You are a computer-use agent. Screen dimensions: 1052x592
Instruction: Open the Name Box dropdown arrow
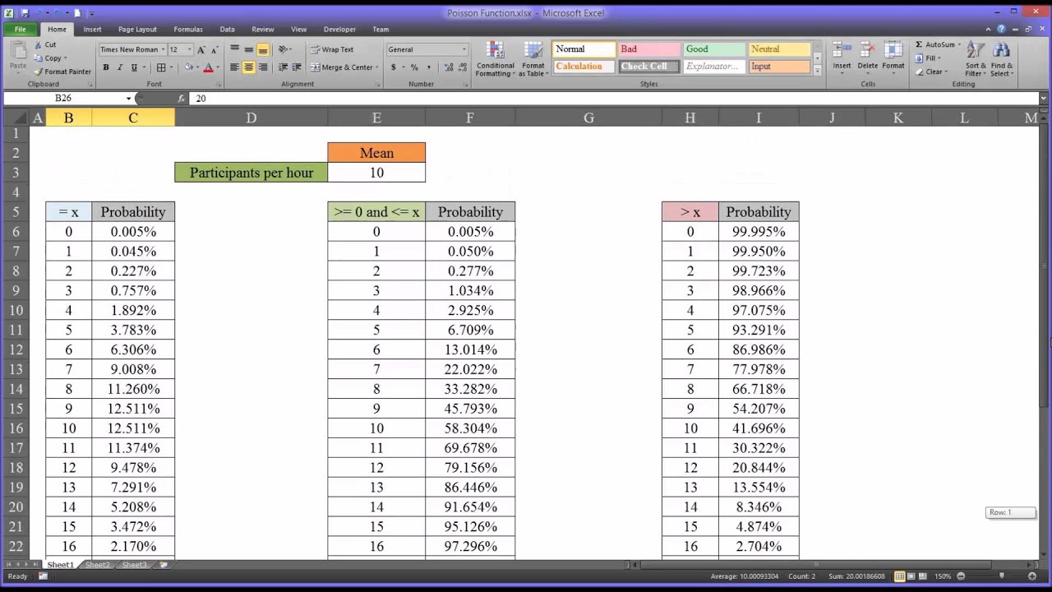click(128, 98)
